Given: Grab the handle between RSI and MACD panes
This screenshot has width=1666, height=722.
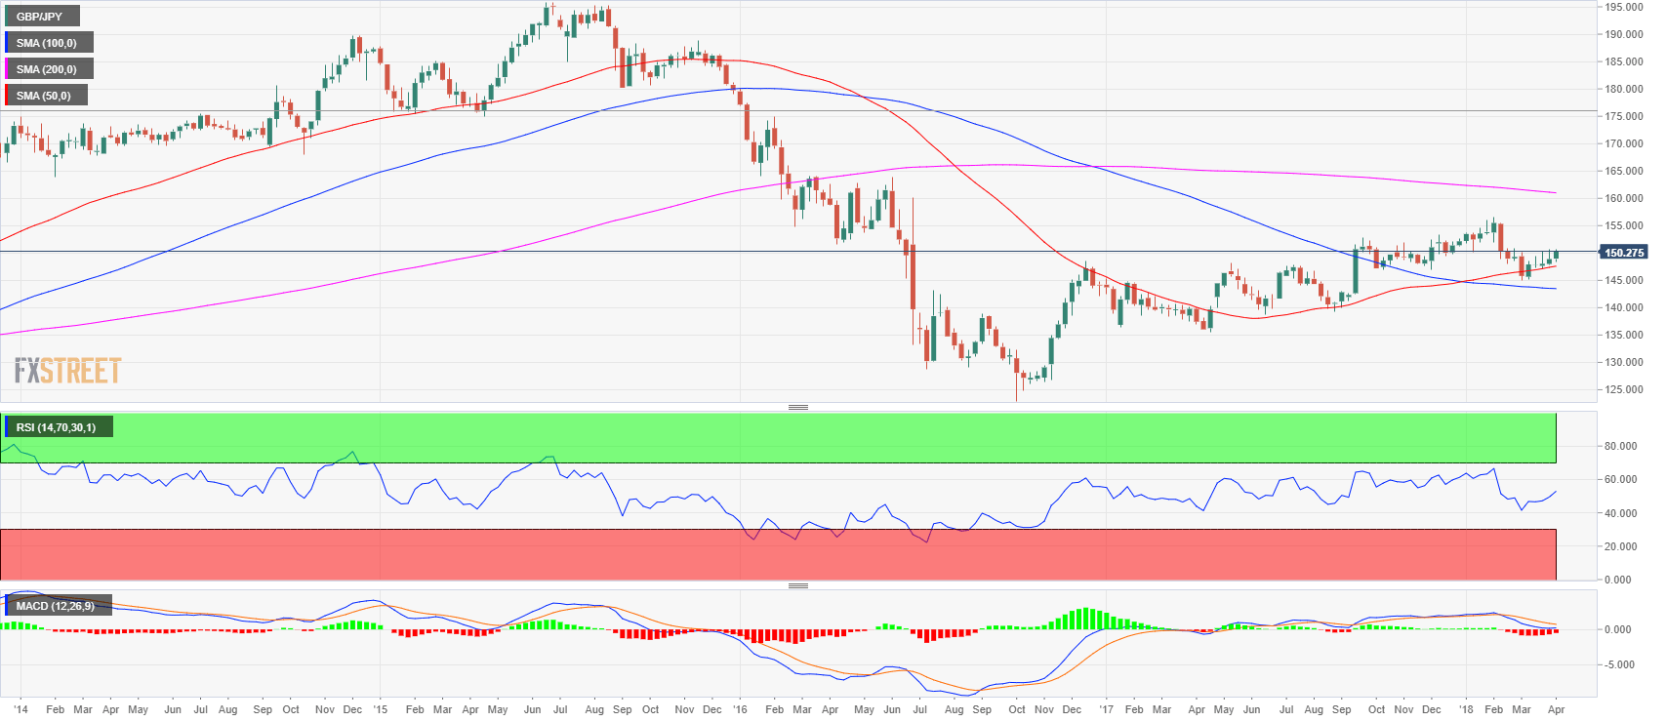Looking at the screenshot, I should (x=798, y=585).
